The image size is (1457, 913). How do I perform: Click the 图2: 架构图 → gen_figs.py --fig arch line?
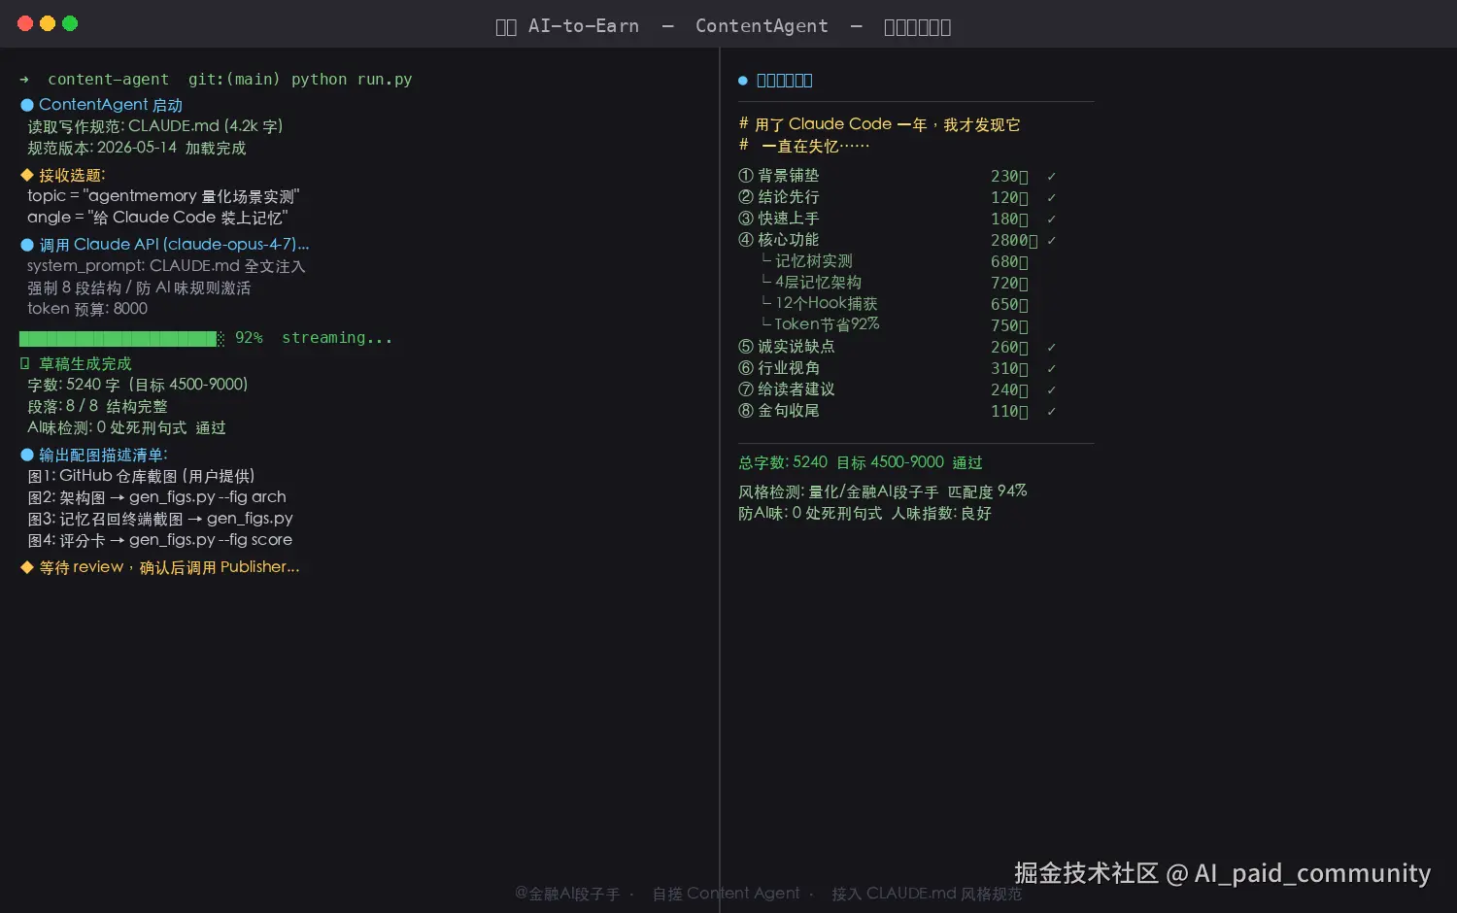(156, 497)
